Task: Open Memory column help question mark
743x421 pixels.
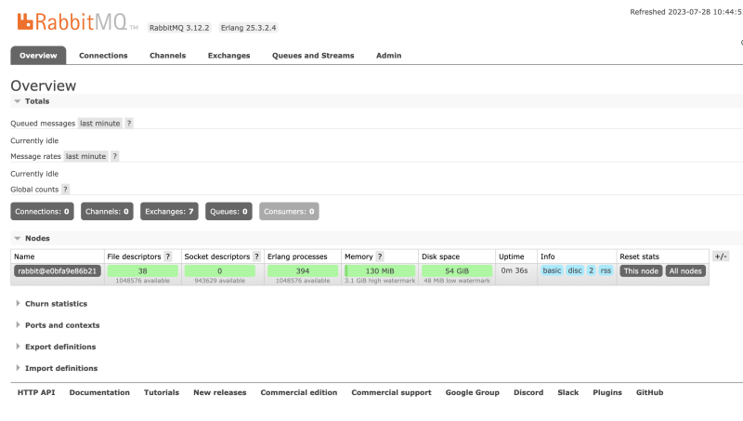Action: [x=380, y=257]
